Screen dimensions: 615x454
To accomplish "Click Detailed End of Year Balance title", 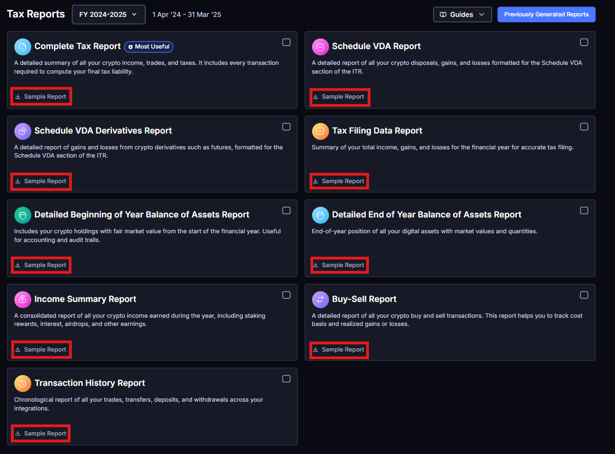I will click(426, 214).
